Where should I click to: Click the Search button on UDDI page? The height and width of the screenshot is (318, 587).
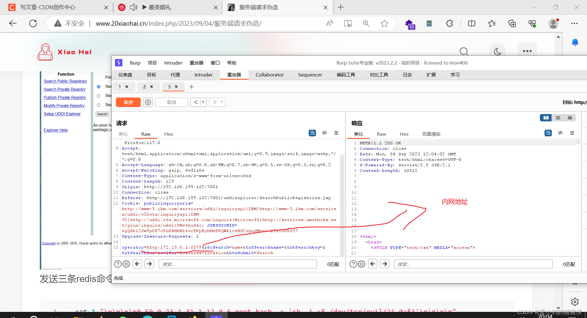coord(102,114)
